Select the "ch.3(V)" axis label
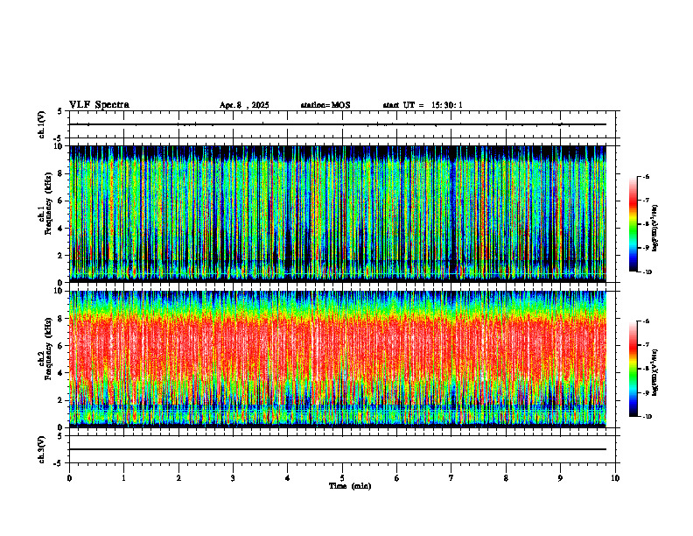 [x=41, y=449]
